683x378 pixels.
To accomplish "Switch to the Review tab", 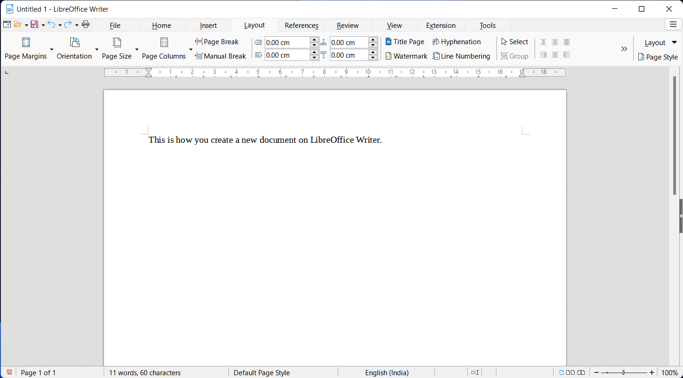I will (x=348, y=26).
